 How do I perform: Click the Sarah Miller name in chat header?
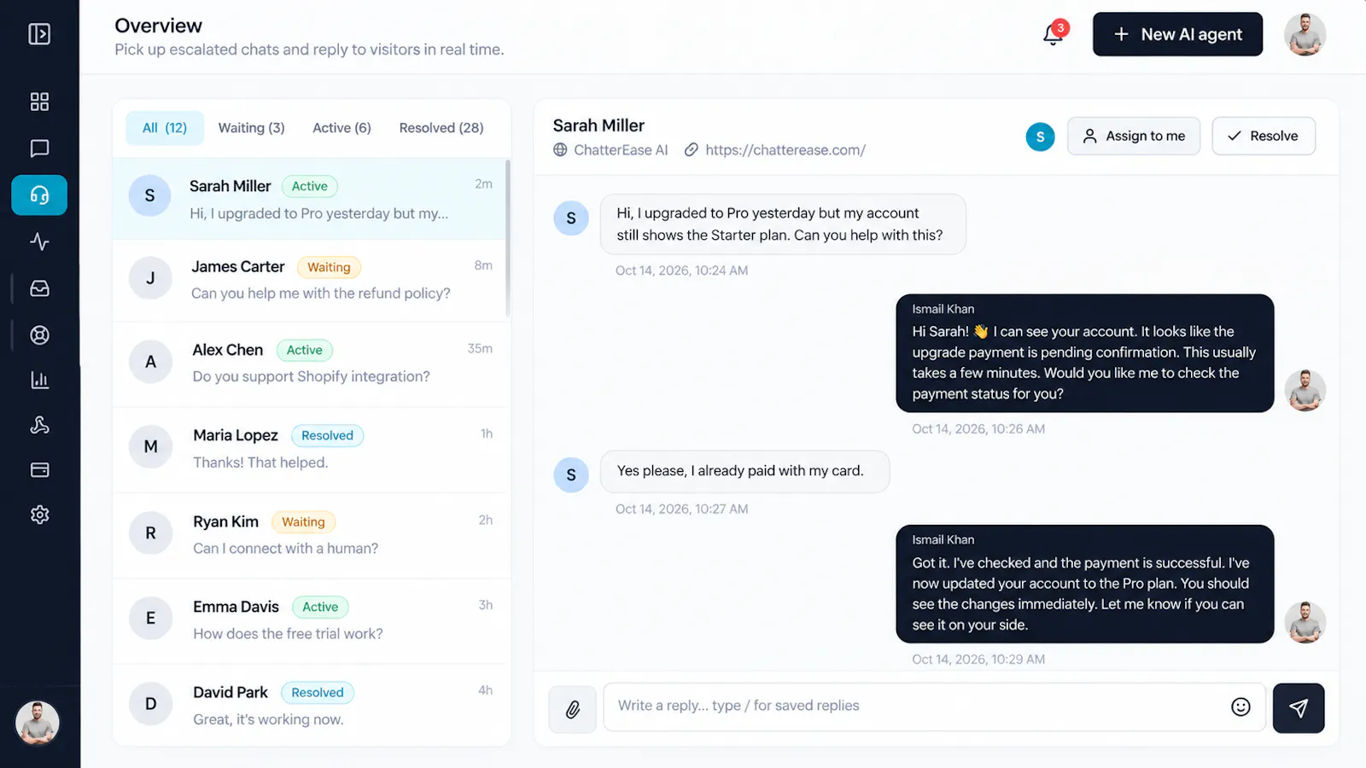click(598, 125)
